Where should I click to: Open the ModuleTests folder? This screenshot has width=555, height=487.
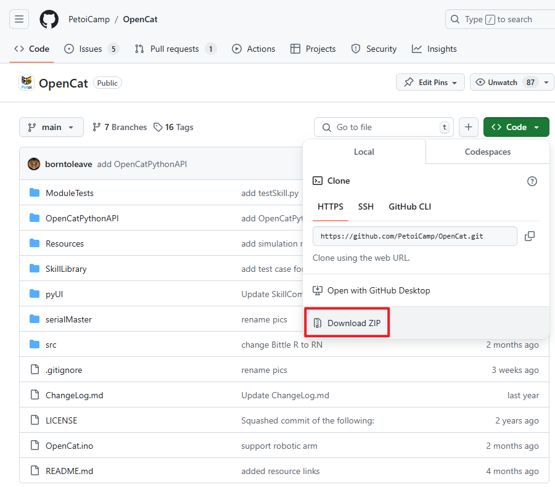[69, 193]
